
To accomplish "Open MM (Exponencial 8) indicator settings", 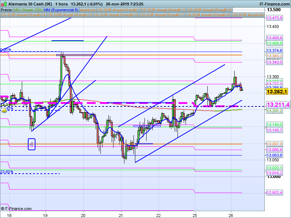I will (61, 10).
